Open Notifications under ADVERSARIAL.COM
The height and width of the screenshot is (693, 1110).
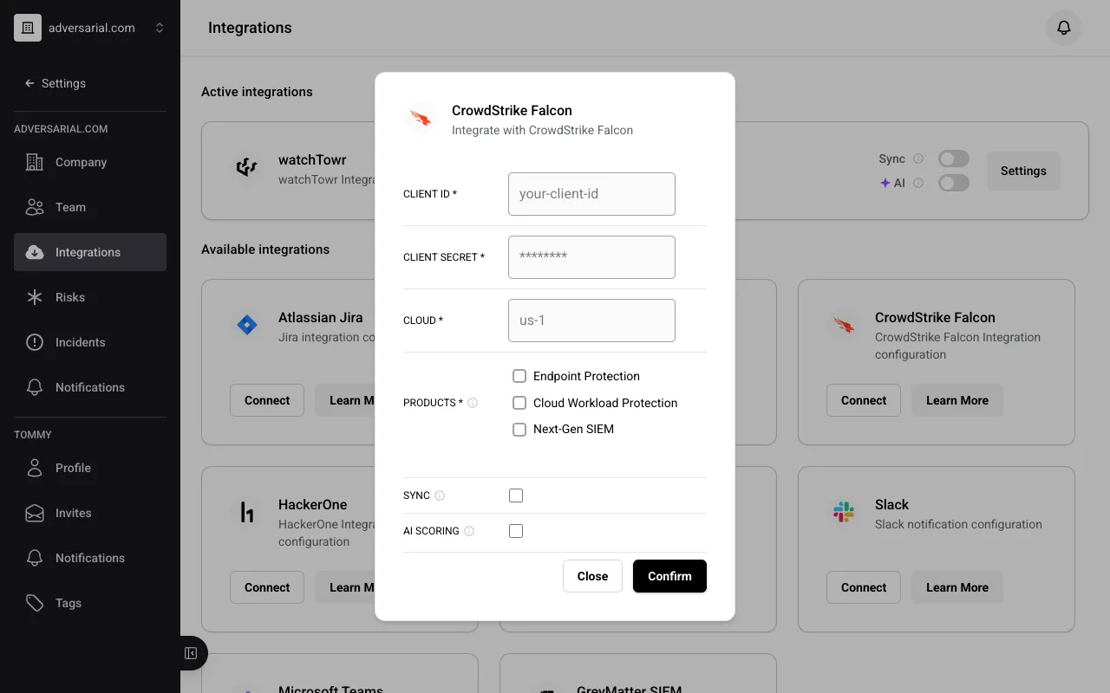(x=90, y=387)
